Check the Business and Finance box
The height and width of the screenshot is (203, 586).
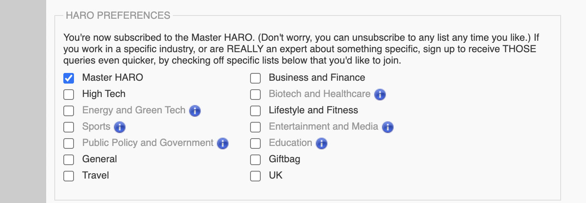(255, 78)
